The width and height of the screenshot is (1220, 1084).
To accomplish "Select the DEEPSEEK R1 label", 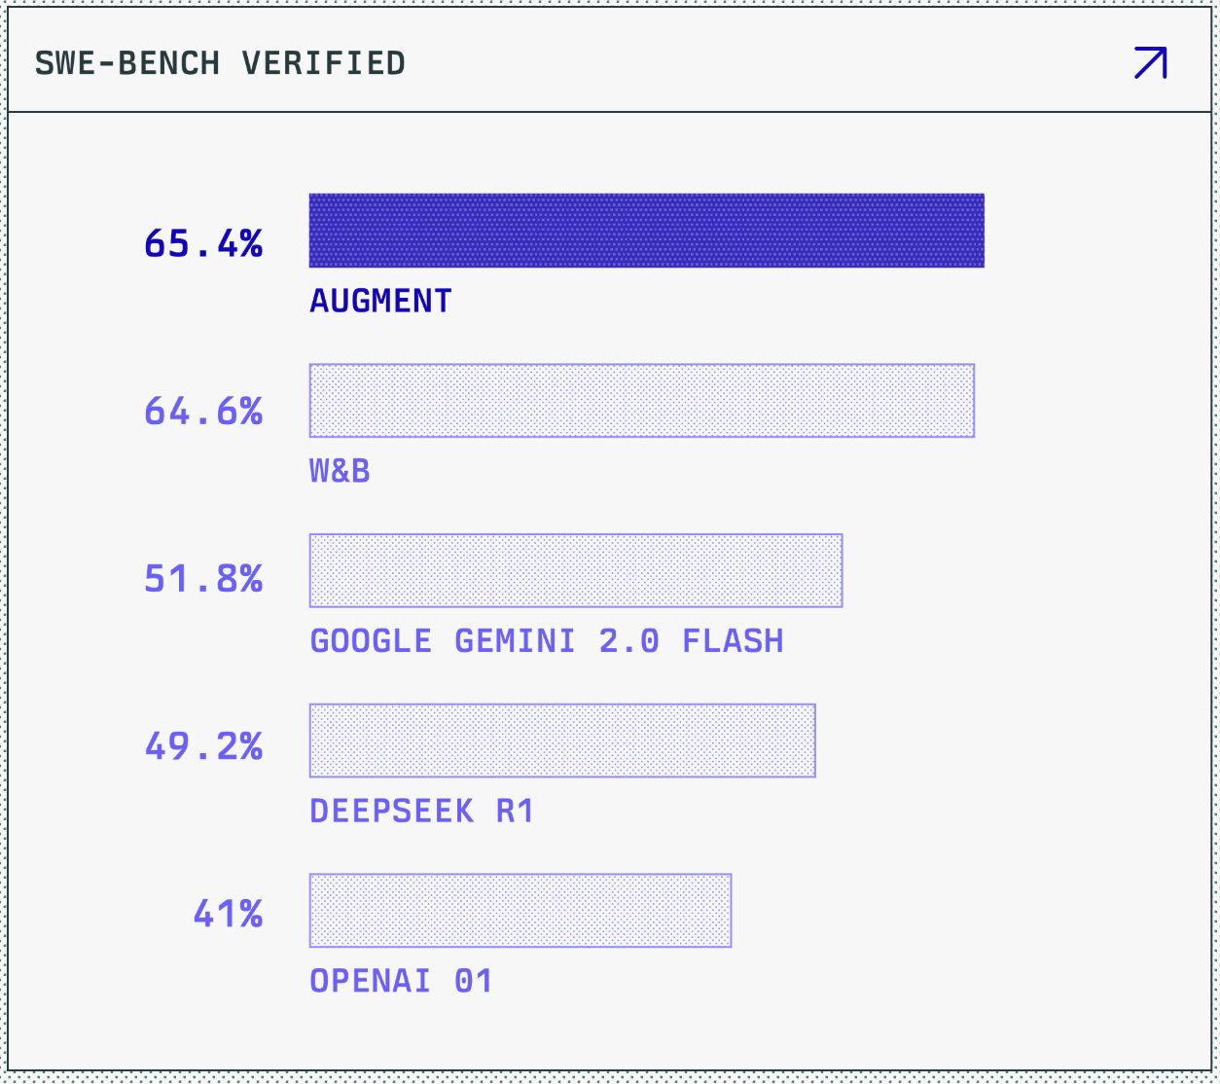I will pyautogui.click(x=421, y=811).
